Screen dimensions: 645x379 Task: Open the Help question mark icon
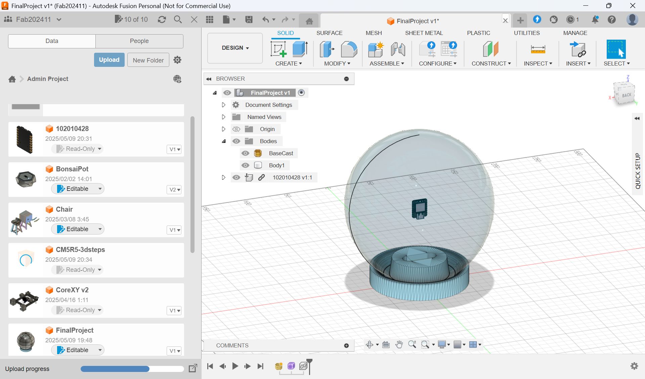pyautogui.click(x=612, y=19)
